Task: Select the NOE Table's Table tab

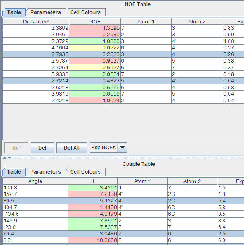Action: [x=14, y=12]
